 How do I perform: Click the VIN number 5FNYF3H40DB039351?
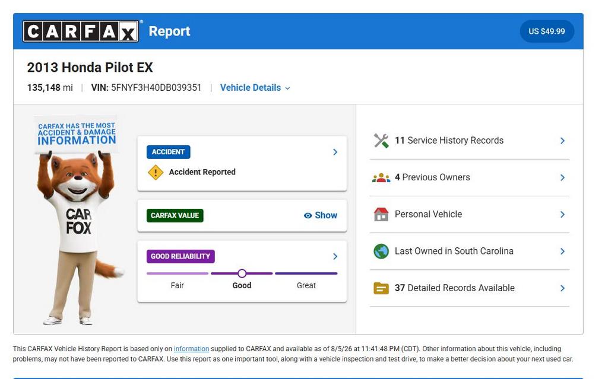point(156,88)
